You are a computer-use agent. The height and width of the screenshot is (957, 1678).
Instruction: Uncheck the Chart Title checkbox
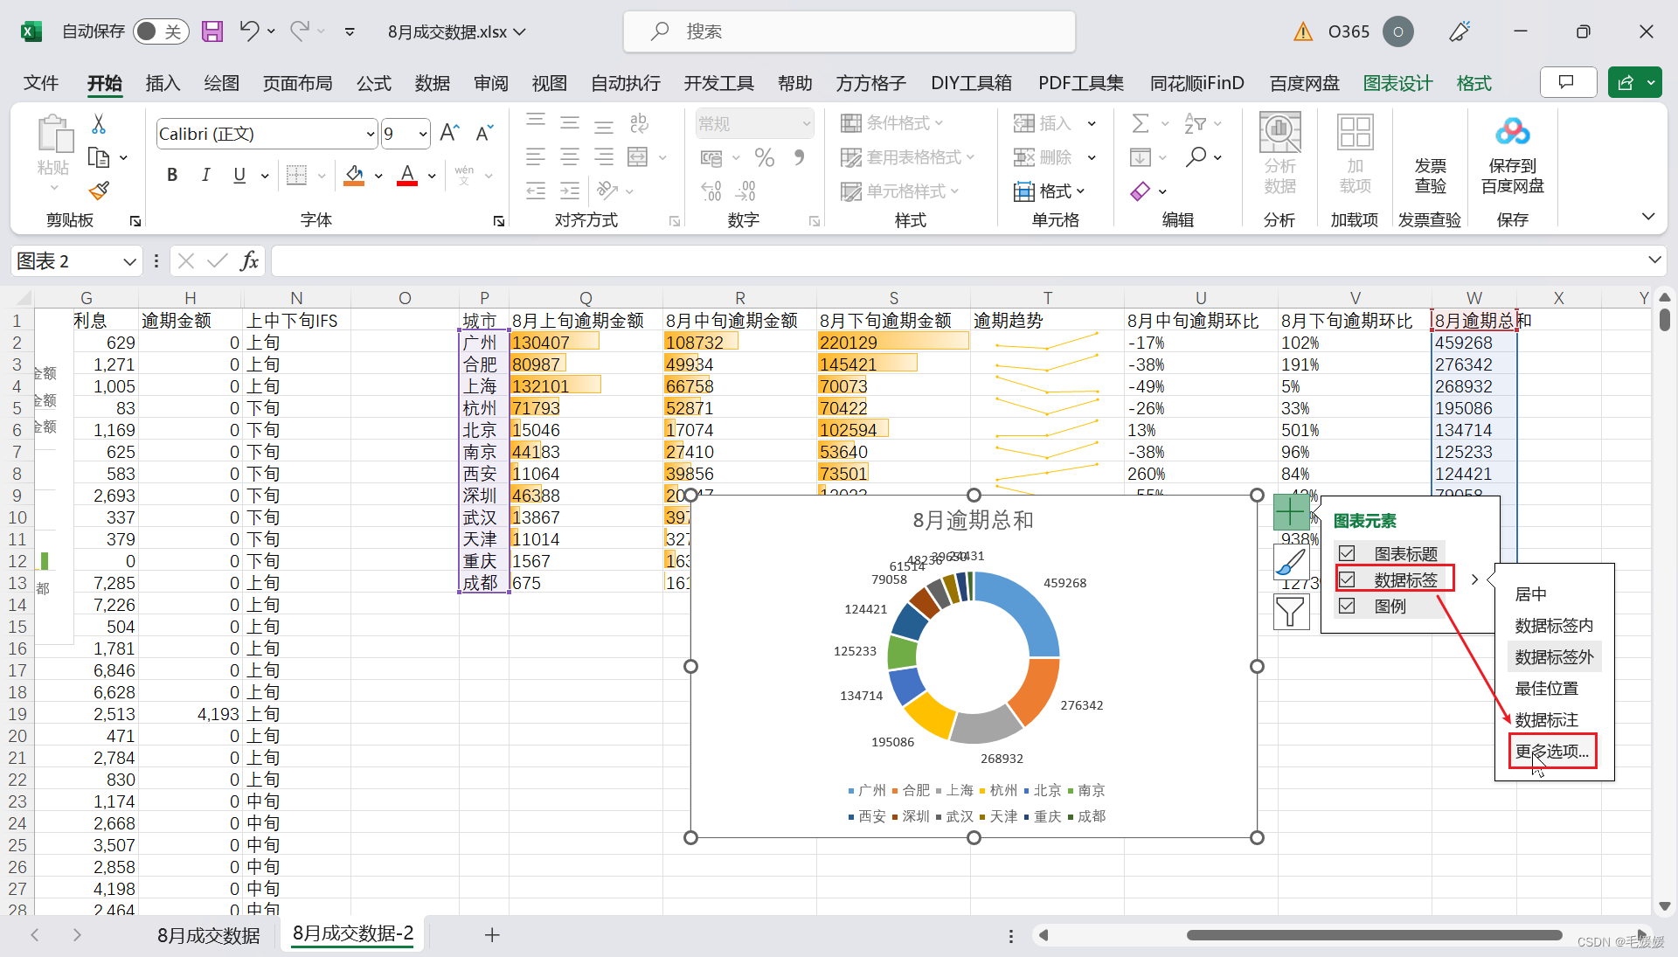coord(1347,553)
